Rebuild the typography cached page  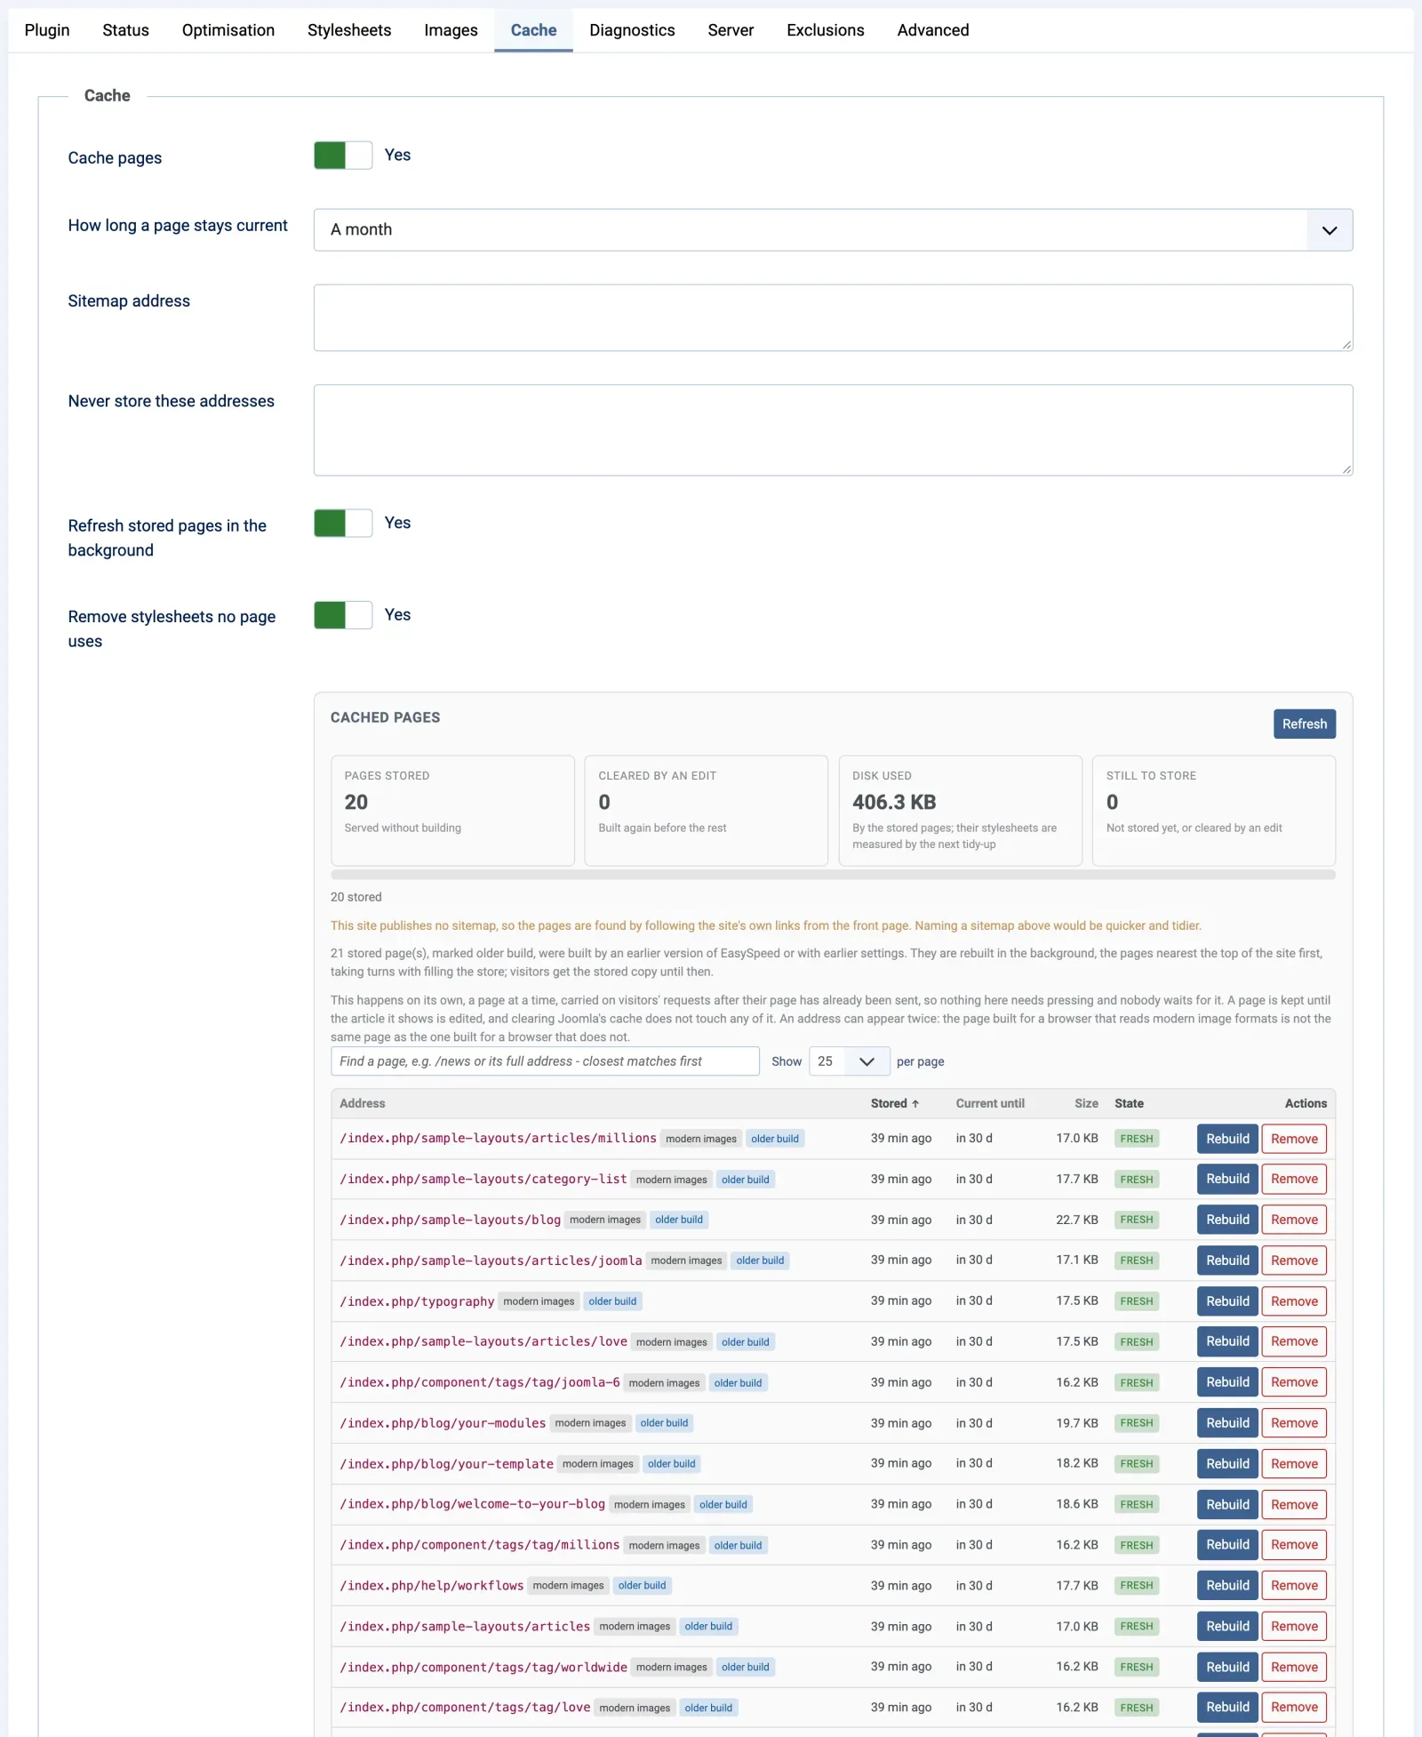1227,1301
